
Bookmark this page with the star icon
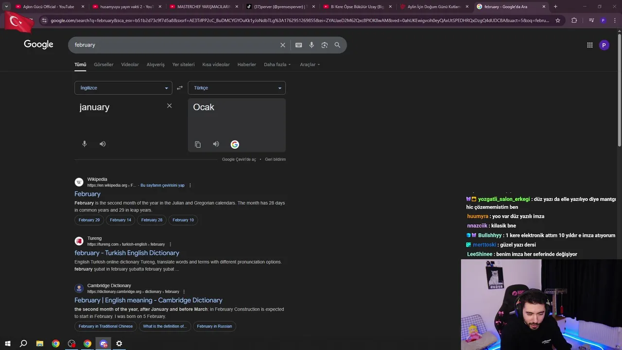click(x=558, y=20)
